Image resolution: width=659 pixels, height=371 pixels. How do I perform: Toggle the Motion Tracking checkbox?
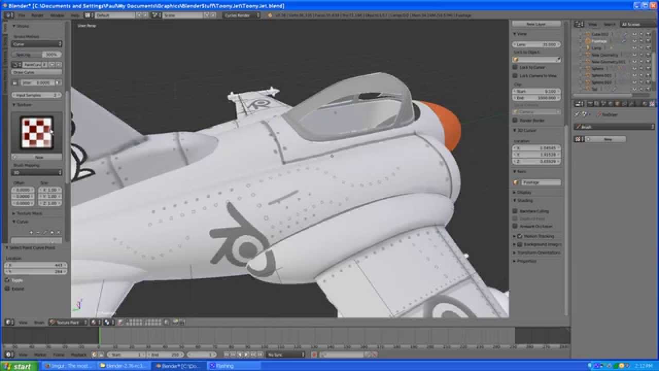pos(520,236)
